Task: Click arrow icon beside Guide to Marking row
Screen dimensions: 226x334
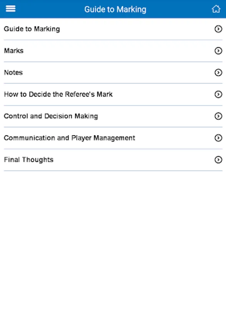Action: point(218,29)
